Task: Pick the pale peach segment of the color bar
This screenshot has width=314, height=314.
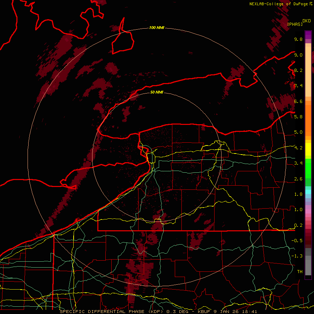Action: pos(308,72)
